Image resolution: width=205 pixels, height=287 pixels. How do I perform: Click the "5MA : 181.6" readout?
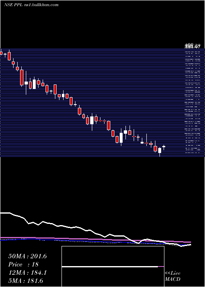coord(25,280)
